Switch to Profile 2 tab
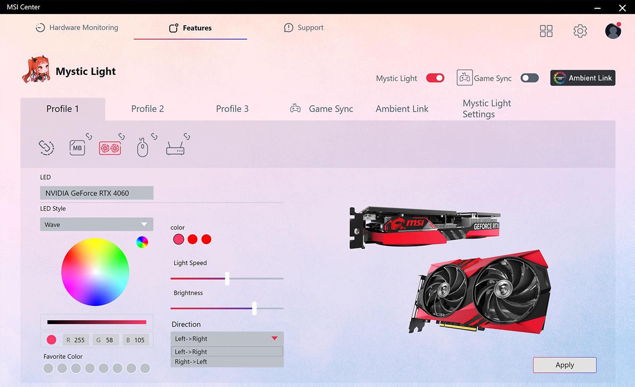635x387 pixels. coord(147,109)
